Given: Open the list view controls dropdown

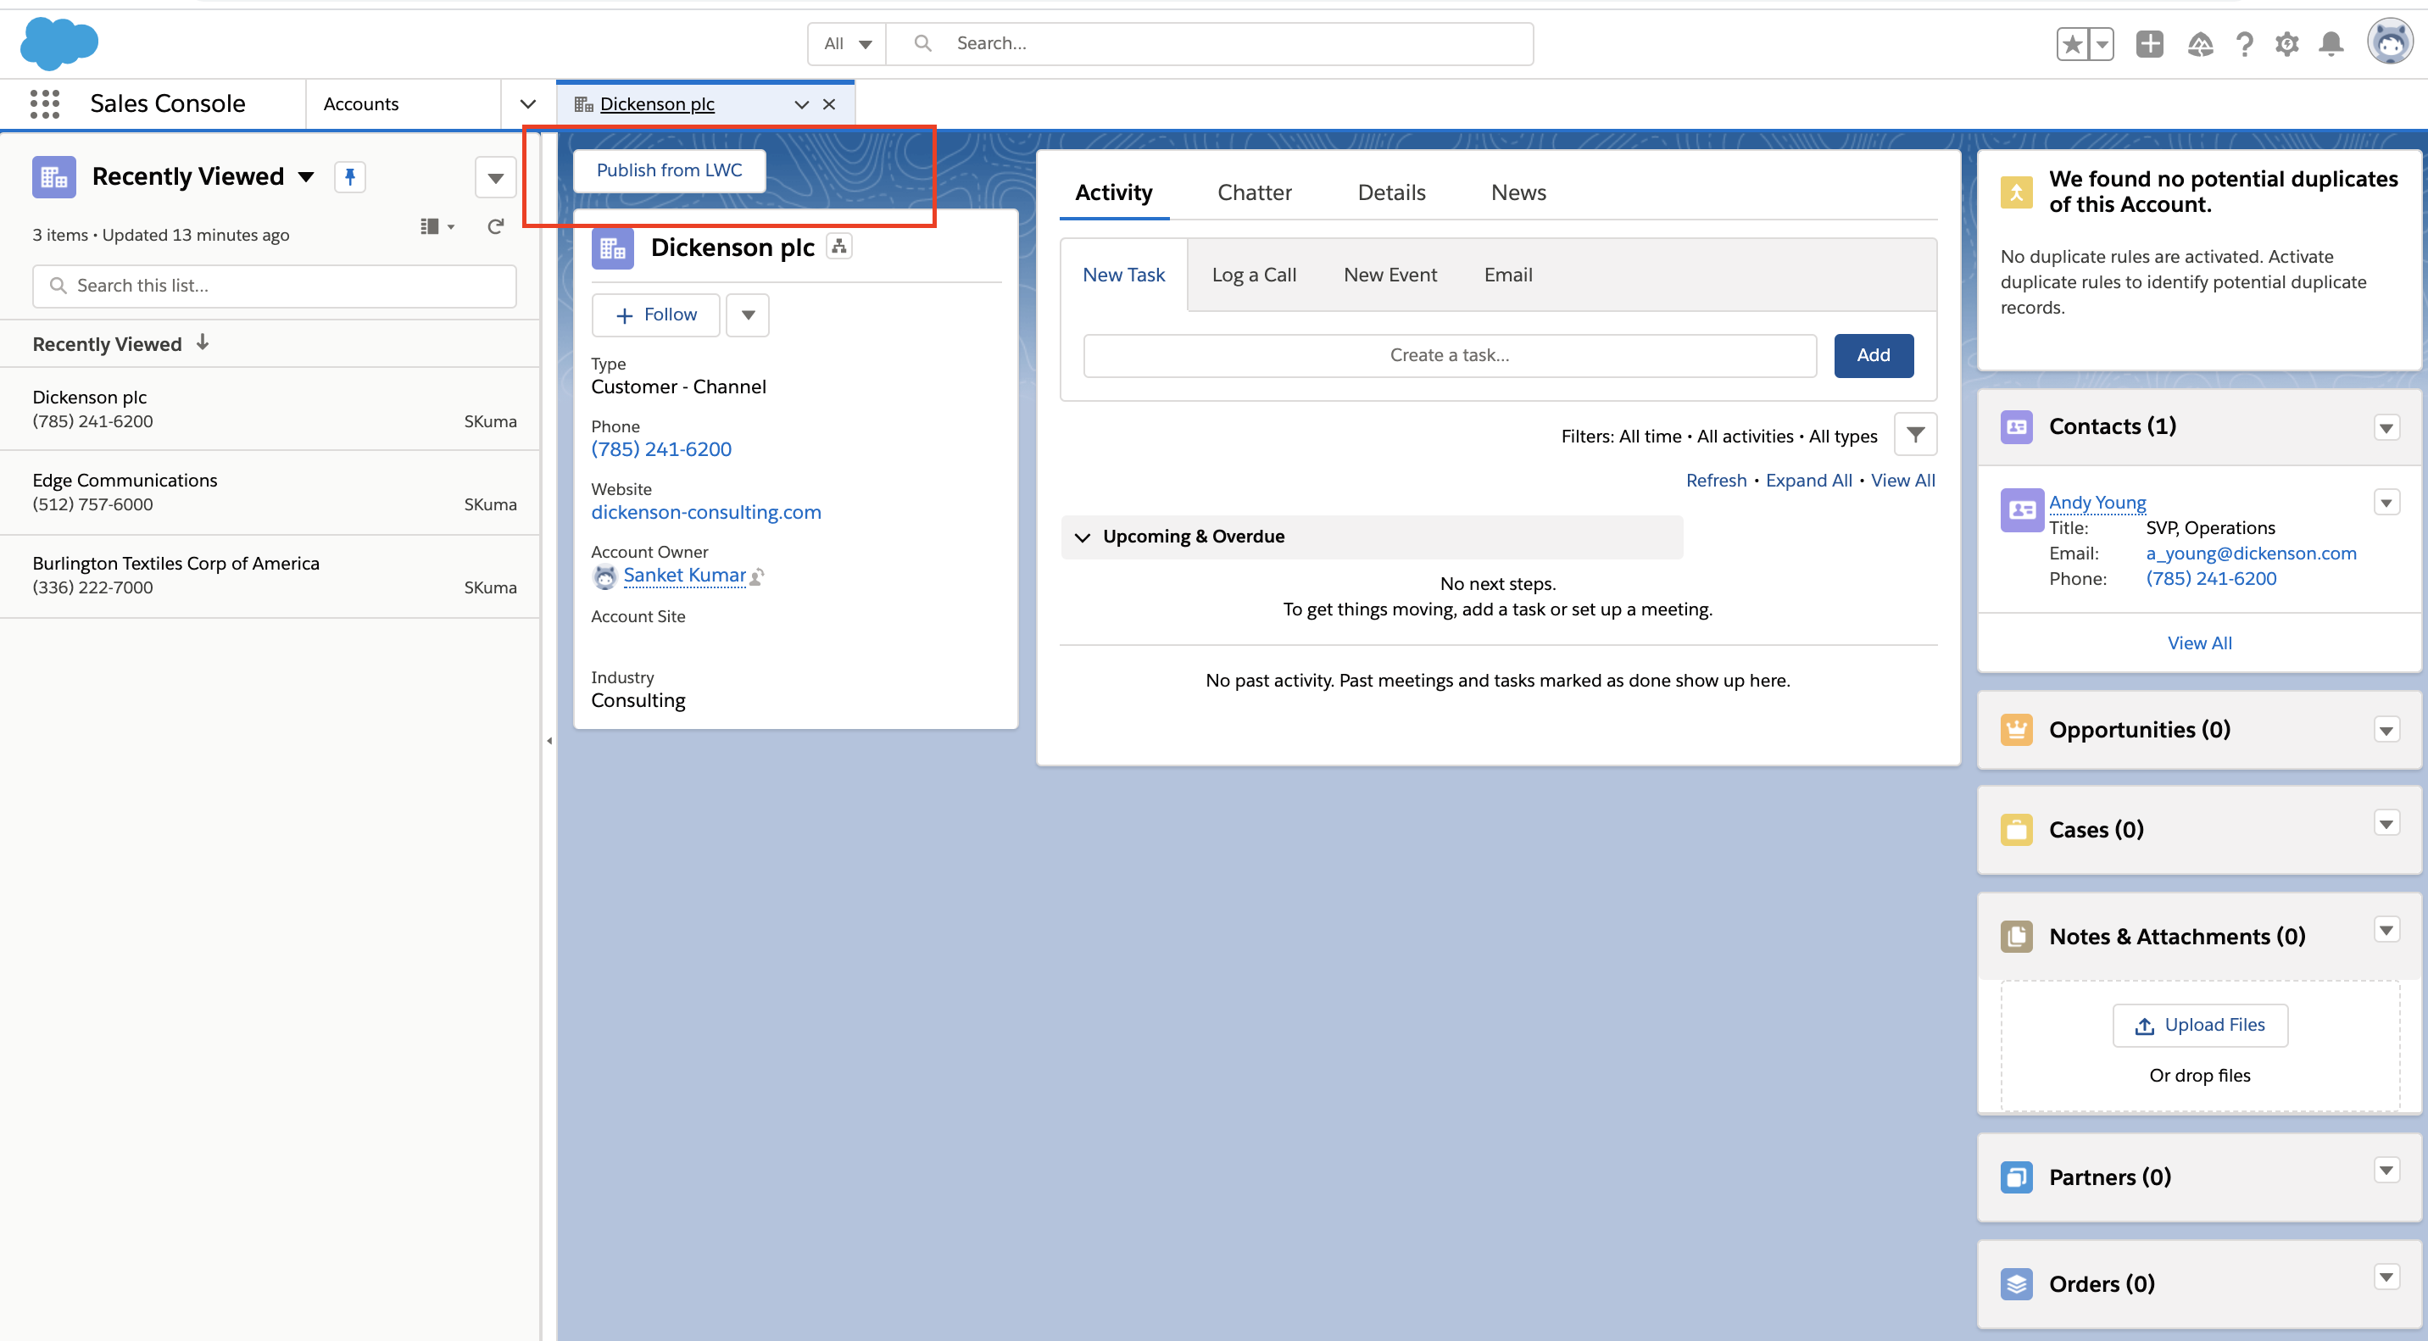Looking at the screenshot, I should coord(495,177).
